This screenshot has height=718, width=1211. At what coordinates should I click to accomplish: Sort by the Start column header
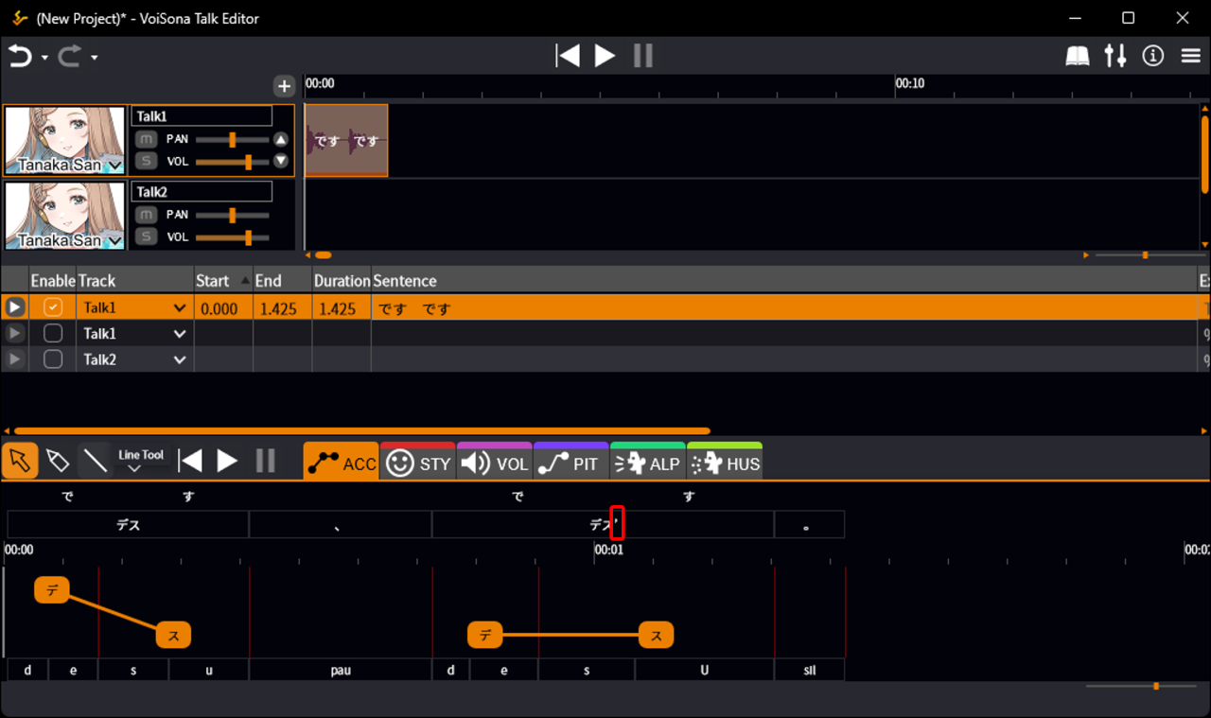223,281
